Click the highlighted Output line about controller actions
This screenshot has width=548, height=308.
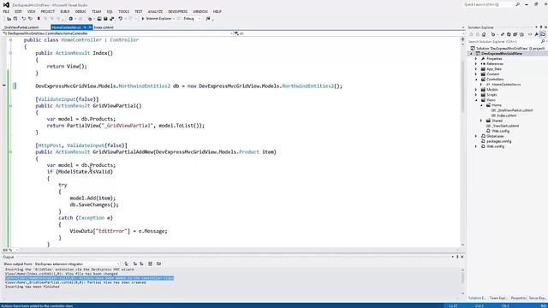point(89,278)
